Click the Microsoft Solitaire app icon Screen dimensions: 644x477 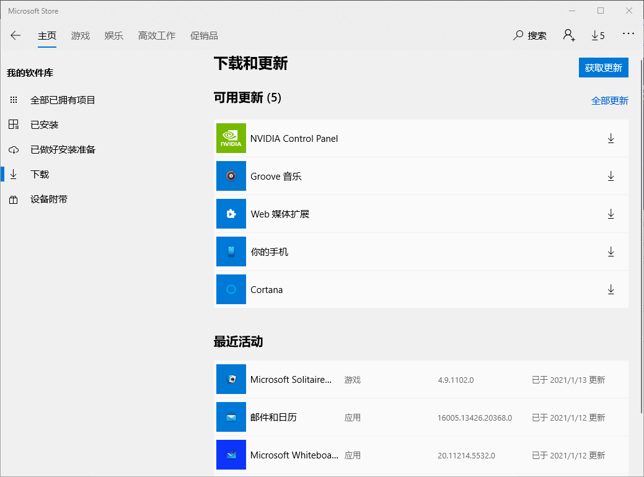coord(231,379)
